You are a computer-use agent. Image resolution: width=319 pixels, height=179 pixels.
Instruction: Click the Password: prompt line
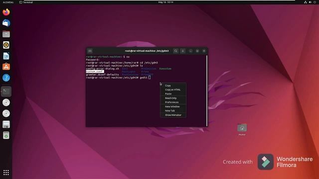click(93, 60)
